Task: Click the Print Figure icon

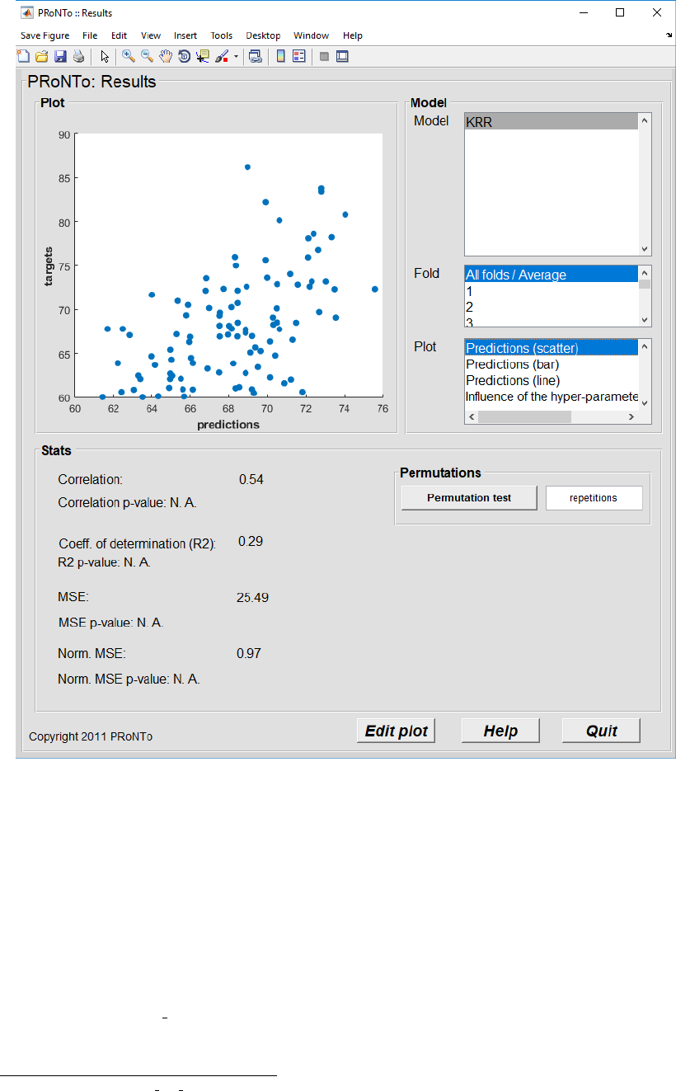Action: click(x=78, y=56)
